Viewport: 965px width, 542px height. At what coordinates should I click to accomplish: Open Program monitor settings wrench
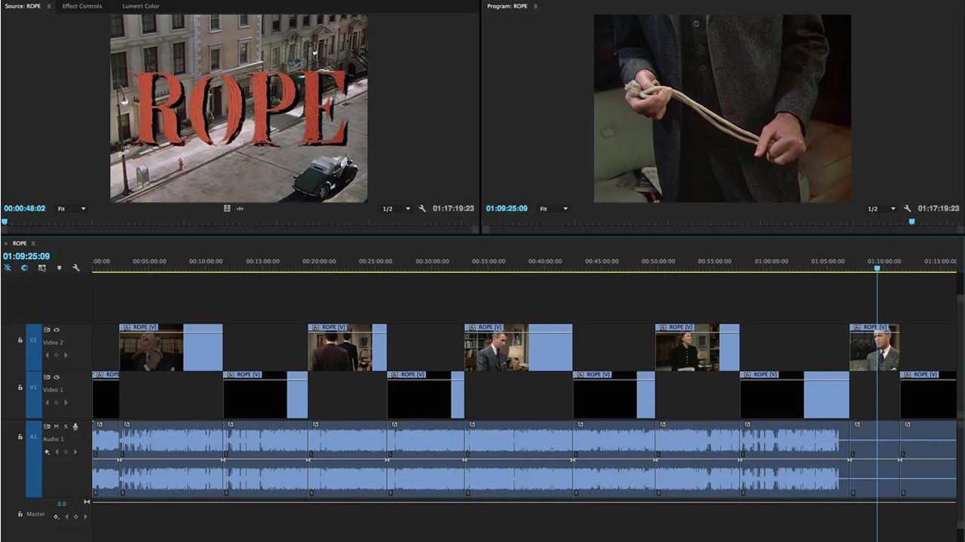point(907,209)
